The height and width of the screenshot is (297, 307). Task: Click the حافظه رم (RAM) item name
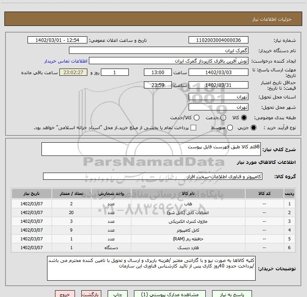[x=188, y=239]
